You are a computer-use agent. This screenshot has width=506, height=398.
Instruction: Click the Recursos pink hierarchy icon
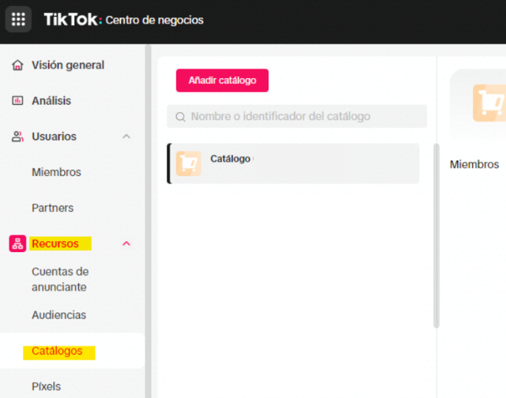point(18,244)
